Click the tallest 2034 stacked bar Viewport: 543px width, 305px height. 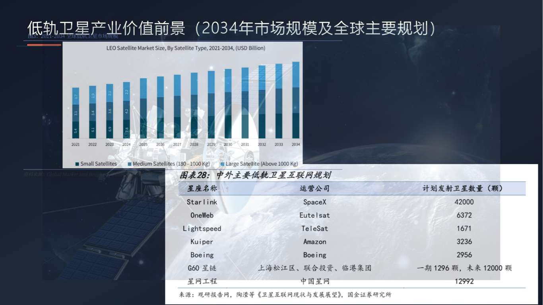coord(296,100)
